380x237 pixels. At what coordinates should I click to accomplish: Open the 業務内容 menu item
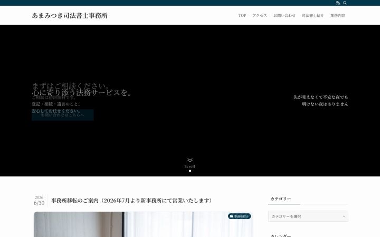(x=338, y=15)
